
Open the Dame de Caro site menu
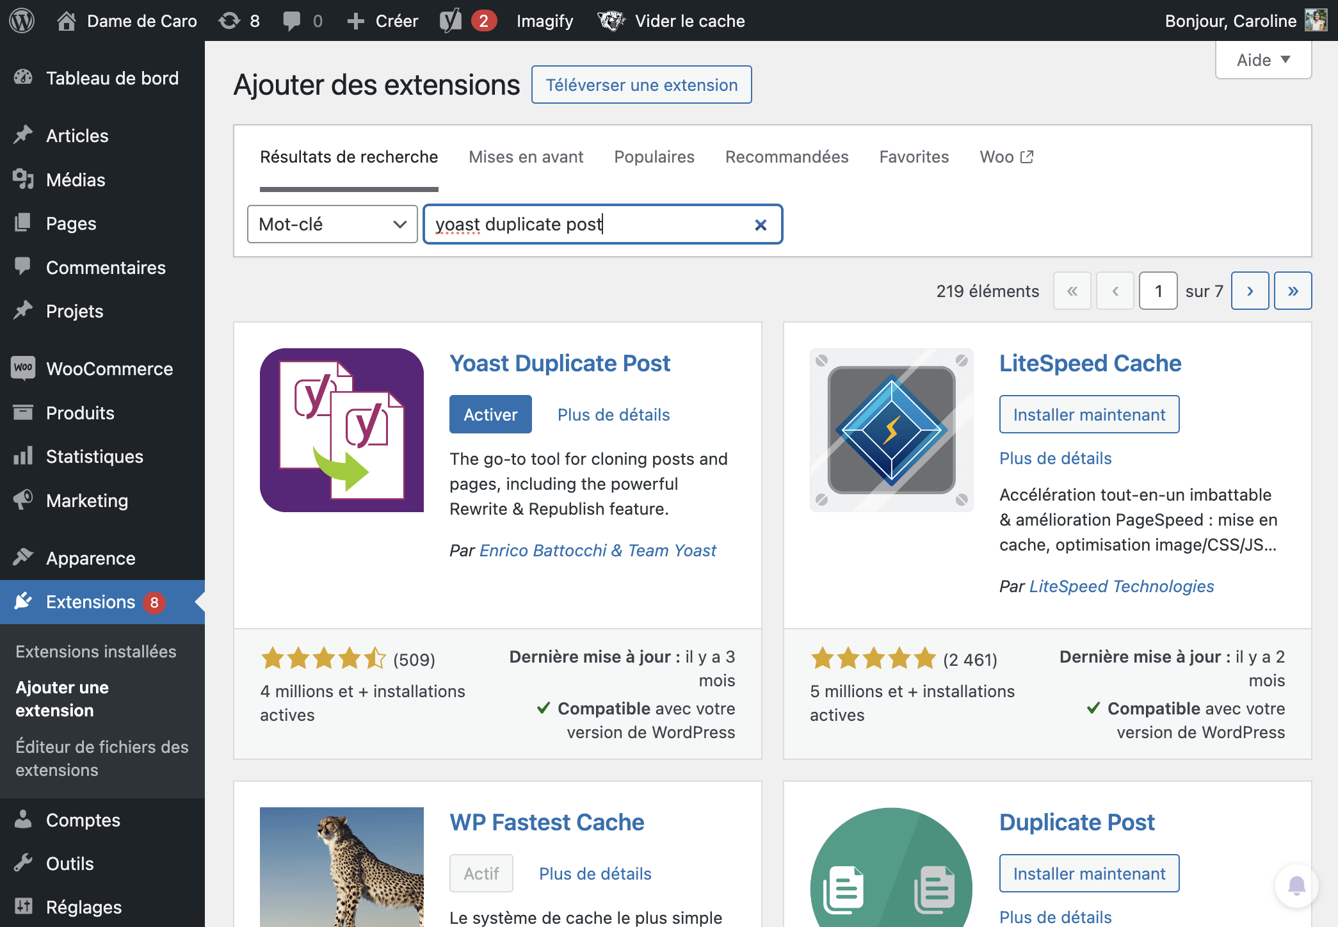(x=127, y=21)
